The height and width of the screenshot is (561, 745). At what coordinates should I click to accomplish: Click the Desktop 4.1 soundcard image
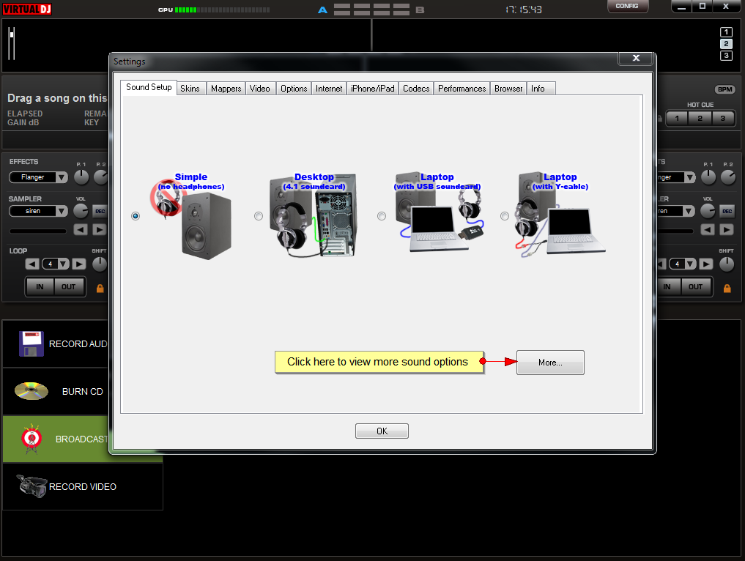(315, 215)
